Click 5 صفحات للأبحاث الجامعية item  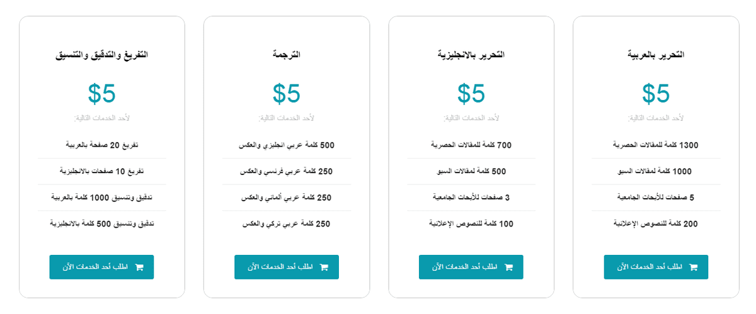[x=656, y=198]
